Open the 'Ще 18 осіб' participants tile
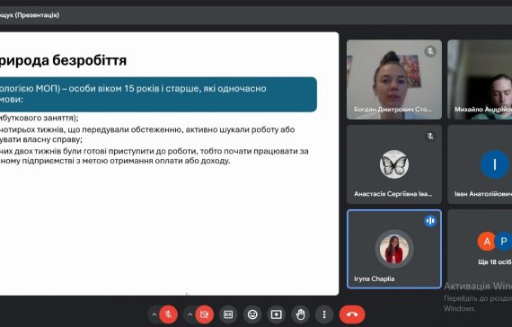The height and width of the screenshot is (327, 512). [x=480, y=249]
